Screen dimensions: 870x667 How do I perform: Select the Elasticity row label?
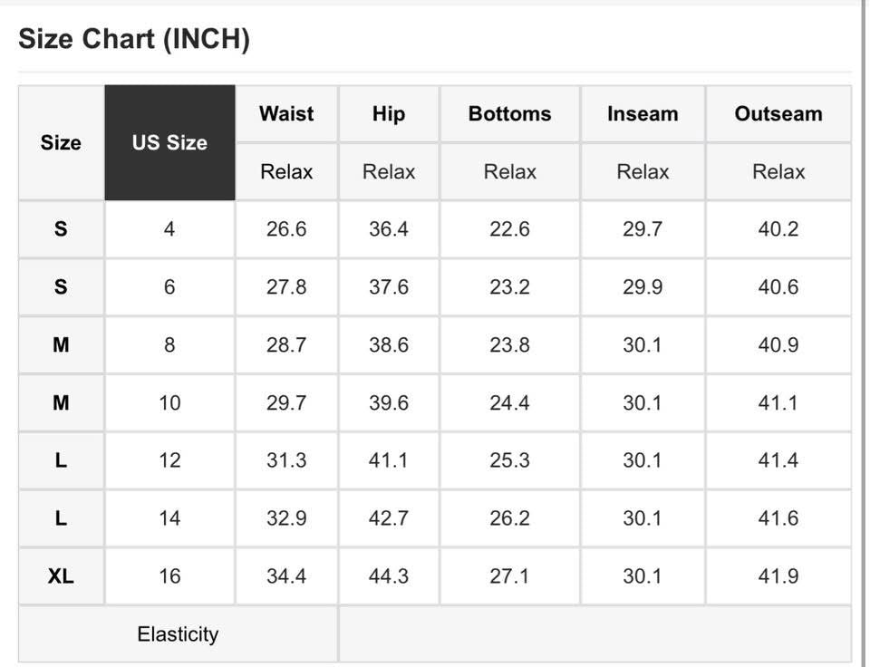click(178, 633)
